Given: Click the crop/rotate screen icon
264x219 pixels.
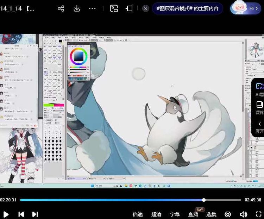Looking at the screenshot, I should pos(129,8).
